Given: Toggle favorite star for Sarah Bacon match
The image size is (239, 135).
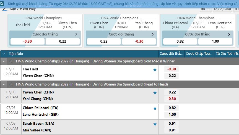Looking at the screenshot, I should 155,124.
